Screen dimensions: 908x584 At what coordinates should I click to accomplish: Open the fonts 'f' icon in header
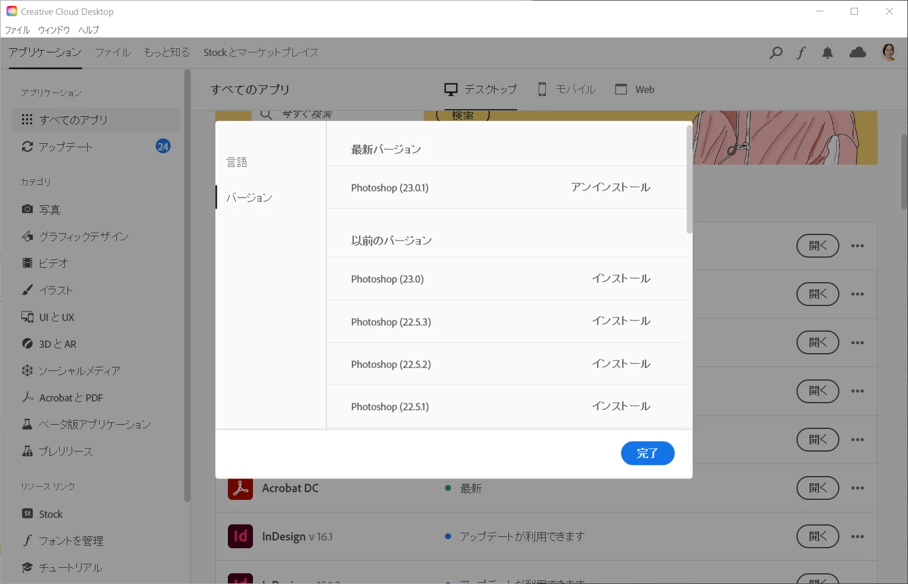coord(801,52)
